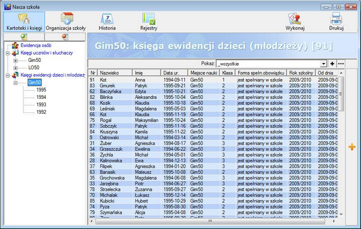Select year 1995 in tree
The height and width of the screenshot is (229, 361).
click(x=41, y=89)
